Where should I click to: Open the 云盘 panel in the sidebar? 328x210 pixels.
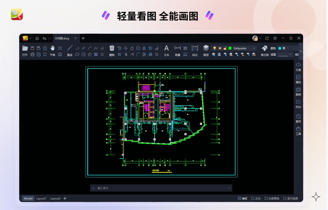[x=298, y=67]
